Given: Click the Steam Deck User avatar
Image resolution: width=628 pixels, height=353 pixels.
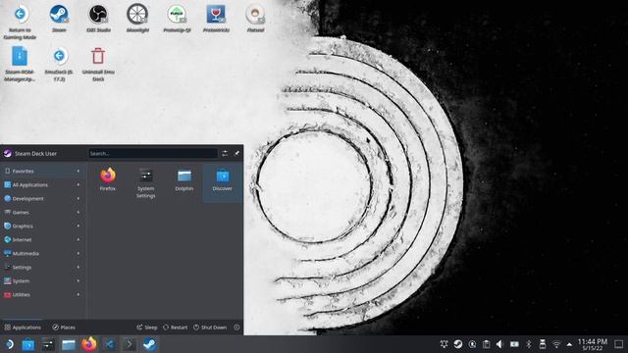Looking at the screenshot, I should point(7,153).
